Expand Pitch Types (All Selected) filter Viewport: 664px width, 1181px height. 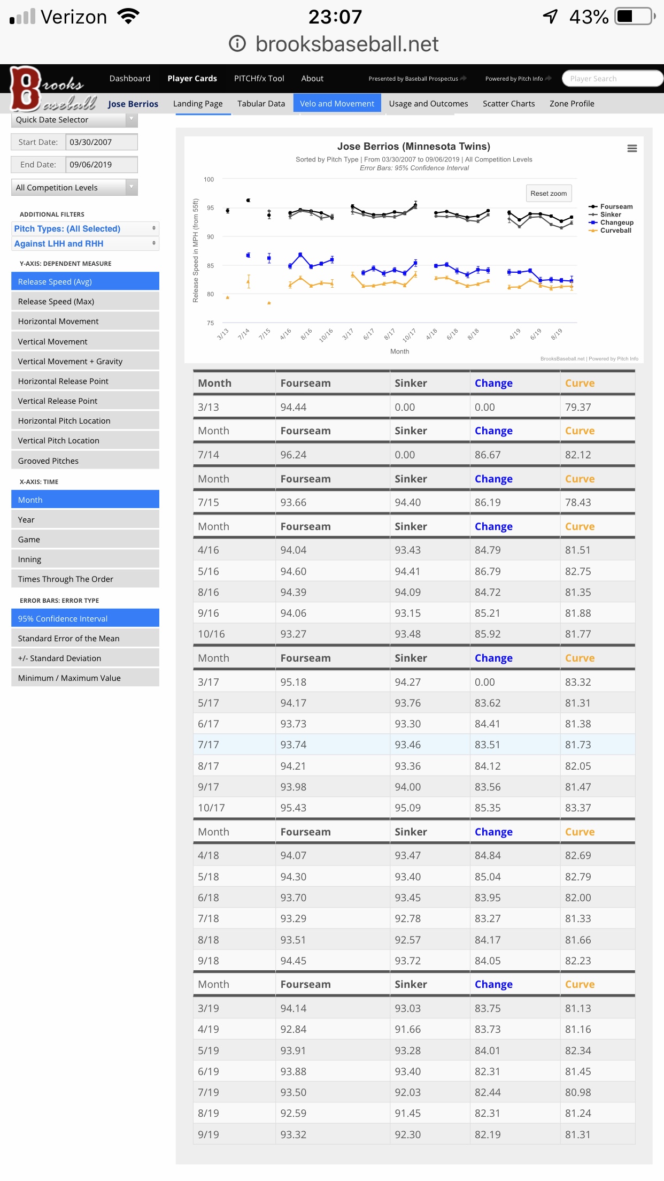pyautogui.click(x=85, y=228)
